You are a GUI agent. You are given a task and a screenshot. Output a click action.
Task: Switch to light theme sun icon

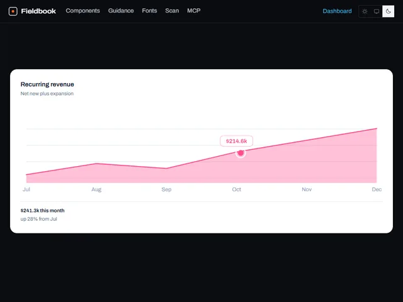click(365, 11)
